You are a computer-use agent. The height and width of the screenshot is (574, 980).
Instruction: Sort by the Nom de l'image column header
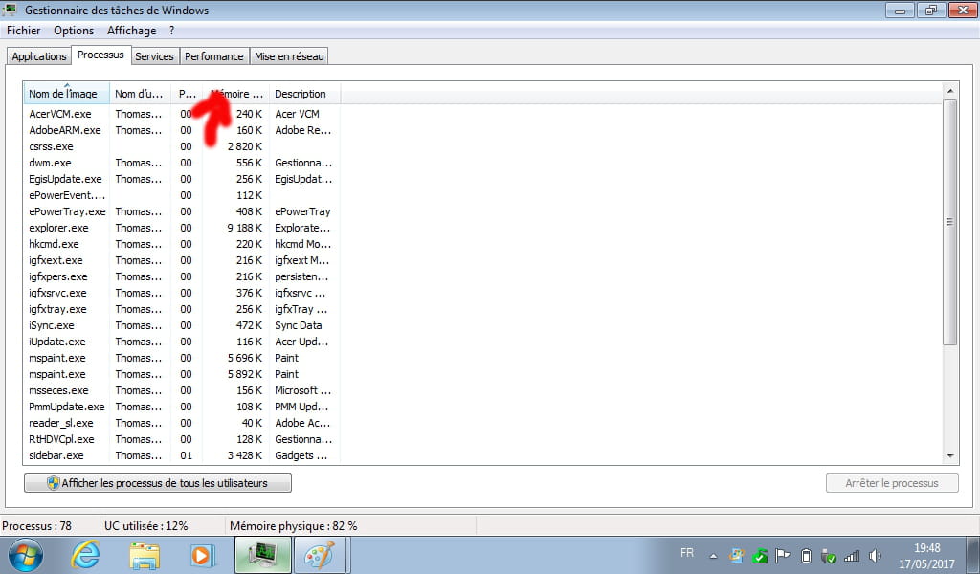pyautogui.click(x=66, y=94)
